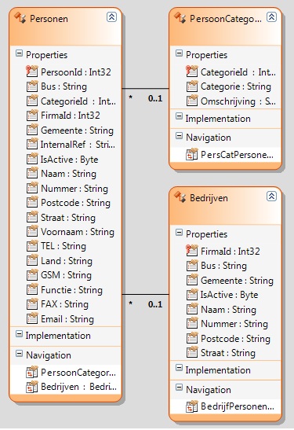
Task: Click the Personen entity header icon
Action: [x=20, y=18]
